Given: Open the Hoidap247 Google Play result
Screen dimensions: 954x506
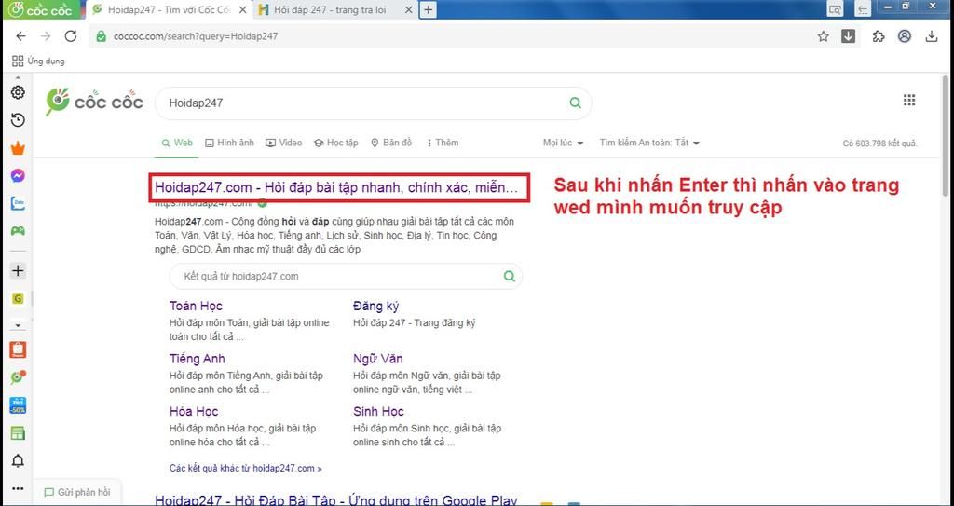Looking at the screenshot, I should tap(335, 500).
